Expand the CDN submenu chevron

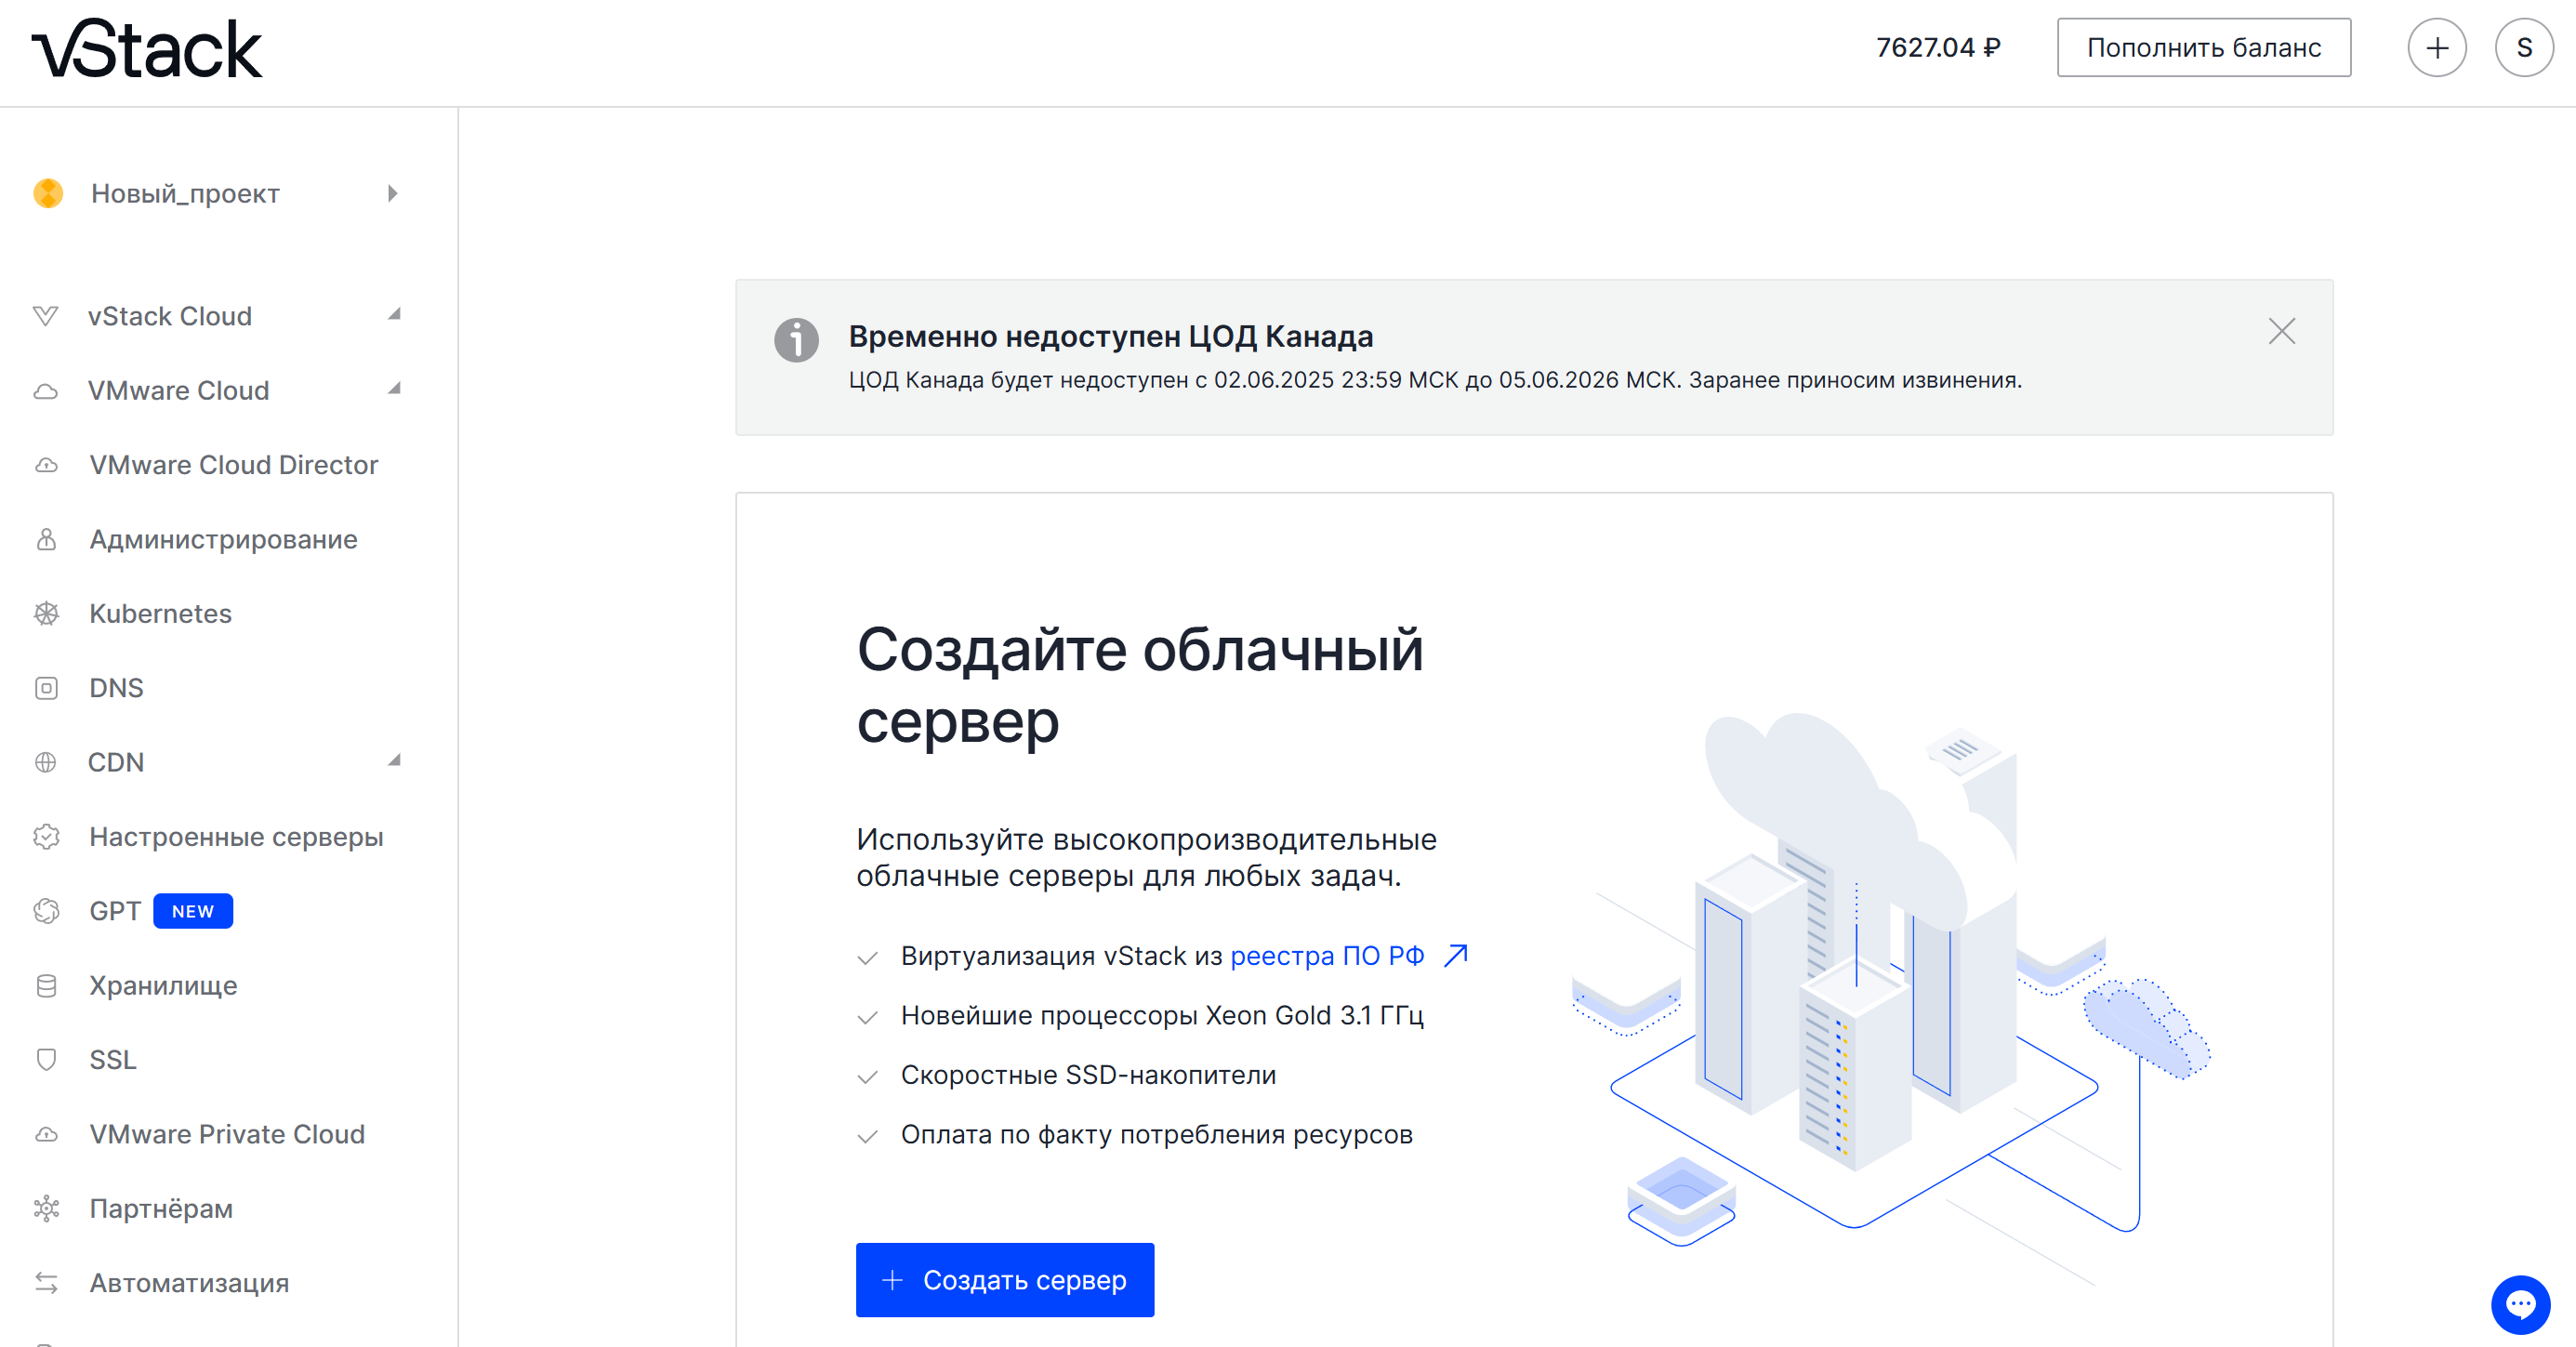[396, 761]
